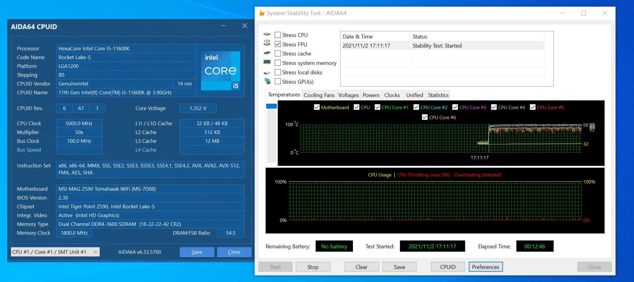This screenshot has width=634, height=282.
Task: Click Close in the AIDA64 CPUID window
Action: (x=234, y=252)
